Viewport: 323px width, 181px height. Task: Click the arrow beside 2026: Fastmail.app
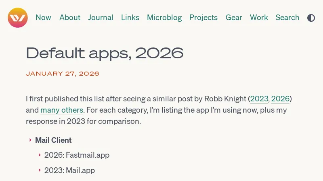(x=40, y=155)
